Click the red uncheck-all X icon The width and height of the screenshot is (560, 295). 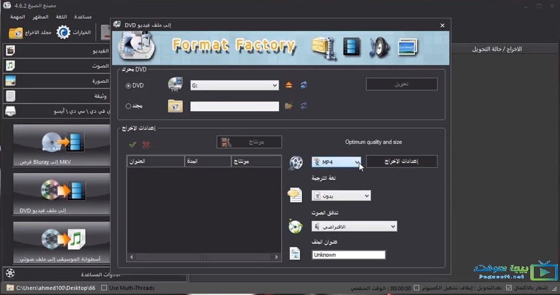pyautogui.click(x=146, y=145)
